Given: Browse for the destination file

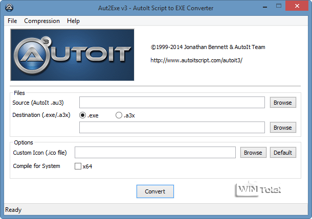Looking at the screenshot, I should point(283,128).
